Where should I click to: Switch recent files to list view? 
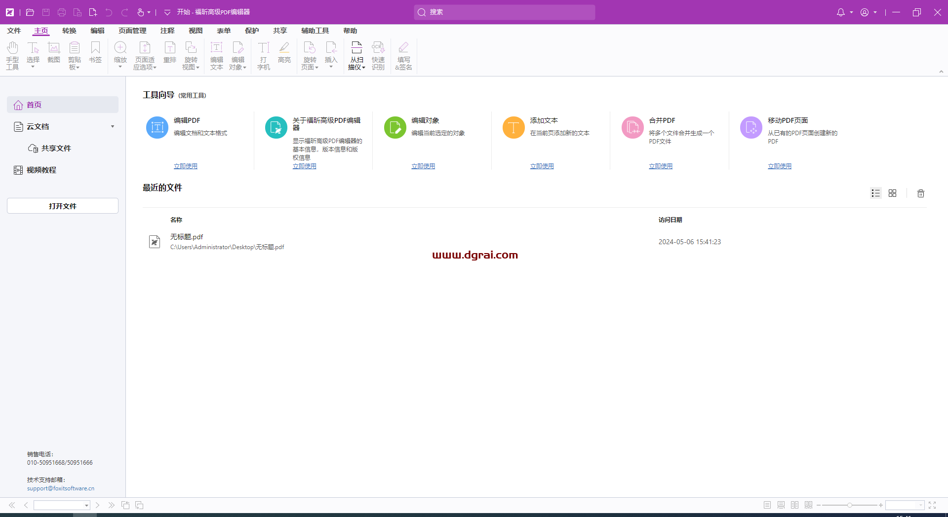(x=875, y=193)
